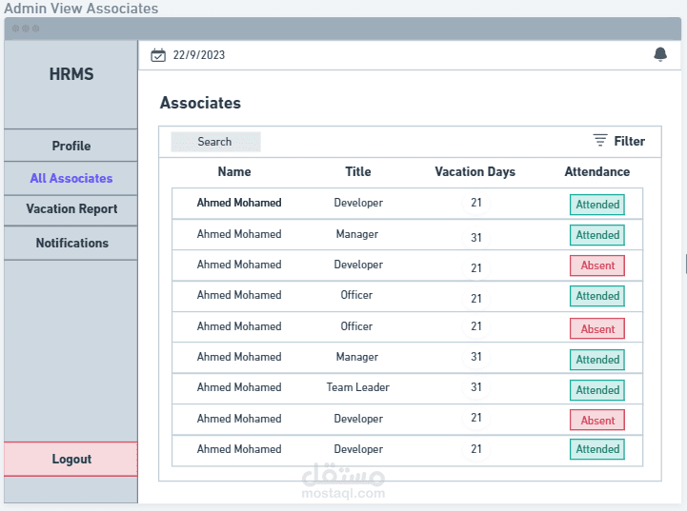
Task: Go to the Notifications page
Action: [71, 243]
